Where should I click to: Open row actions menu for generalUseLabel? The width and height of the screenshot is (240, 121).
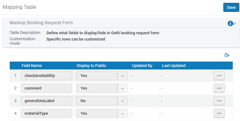[219, 101]
